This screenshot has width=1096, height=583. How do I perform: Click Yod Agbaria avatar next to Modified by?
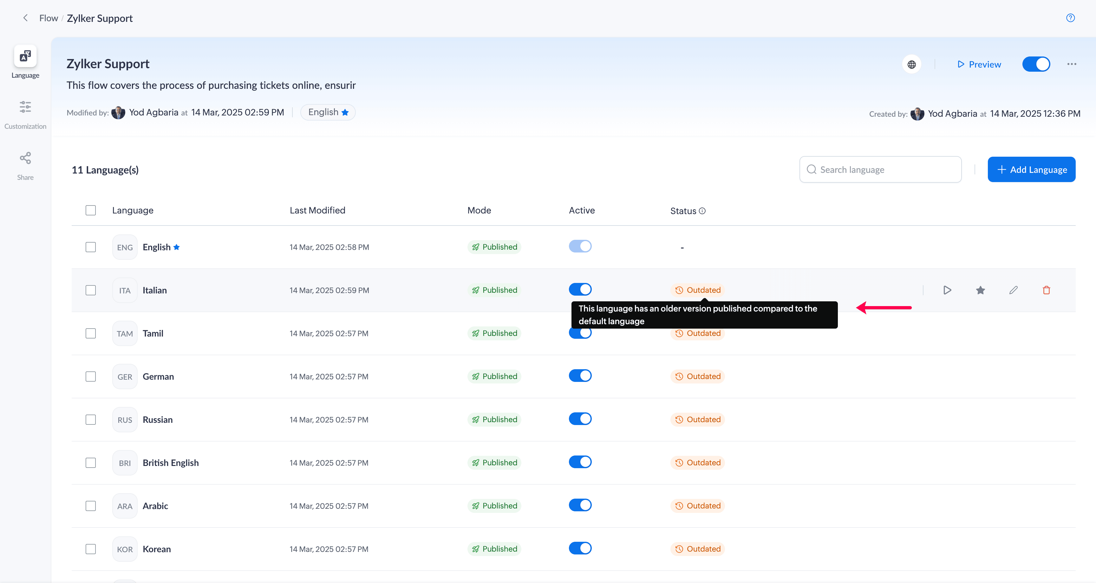[x=118, y=112]
